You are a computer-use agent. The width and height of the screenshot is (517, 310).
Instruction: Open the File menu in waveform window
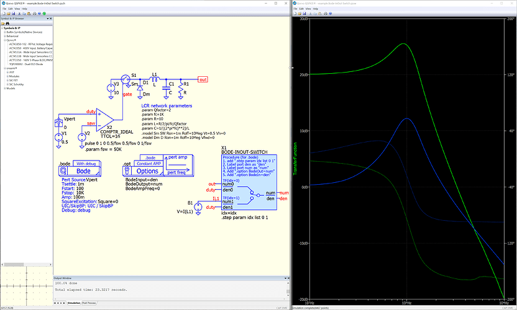[x=295, y=9]
